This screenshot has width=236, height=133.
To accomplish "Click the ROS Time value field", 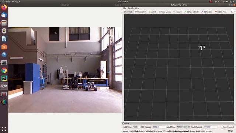I will pyautogui.click(x=136, y=127).
